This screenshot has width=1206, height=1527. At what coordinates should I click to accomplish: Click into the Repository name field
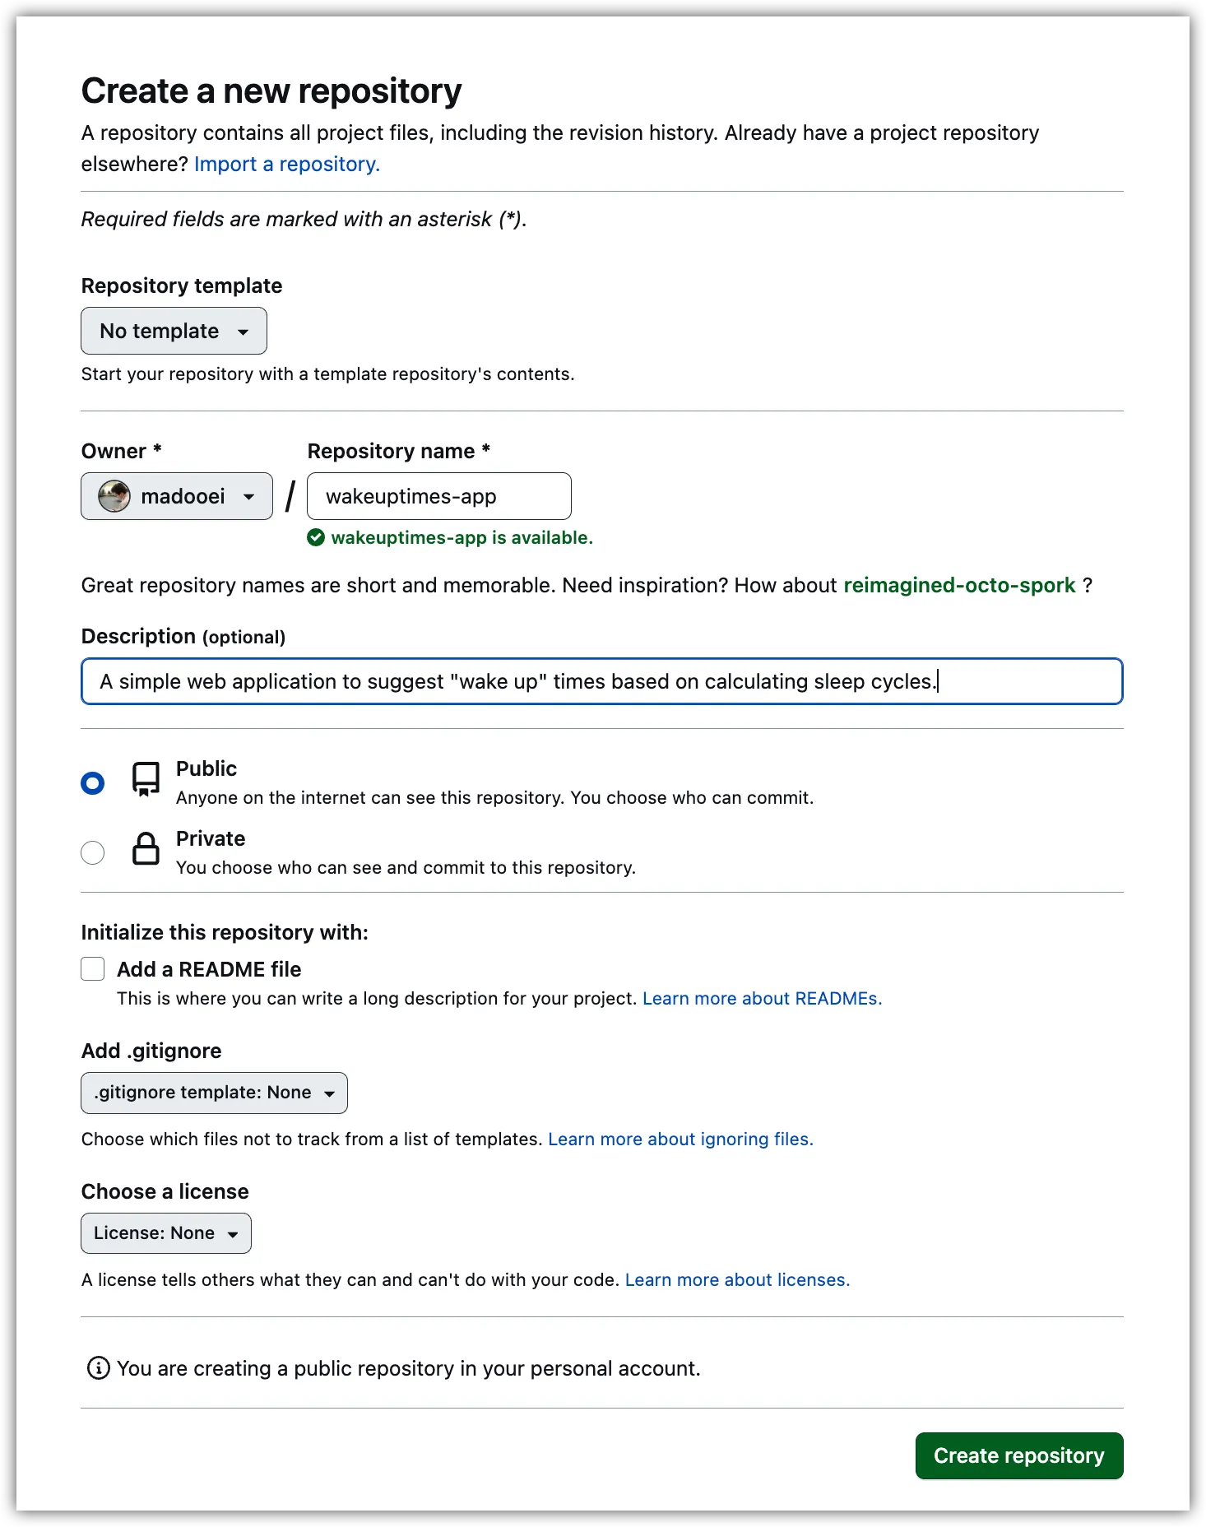click(x=439, y=496)
